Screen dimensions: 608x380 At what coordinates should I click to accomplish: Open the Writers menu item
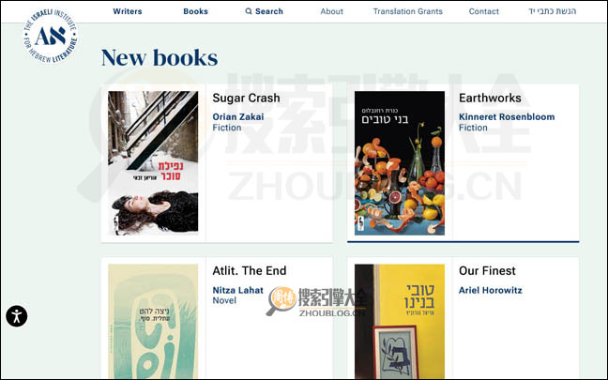(x=128, y=11)
